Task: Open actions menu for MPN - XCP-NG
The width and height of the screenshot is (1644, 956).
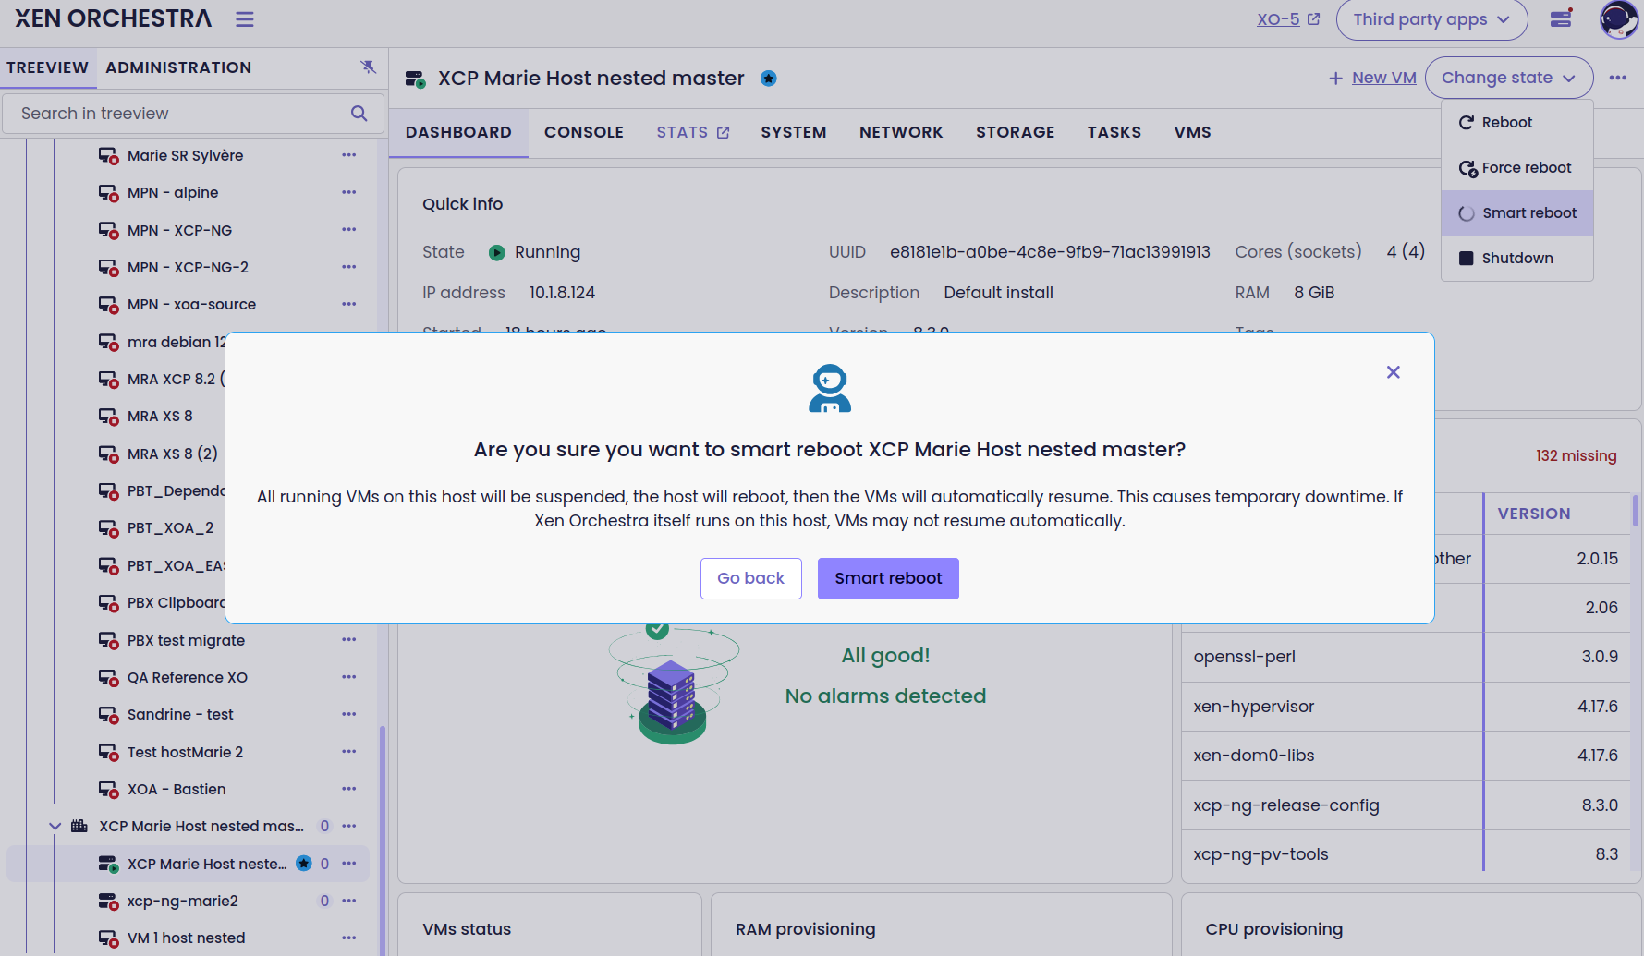Action: coord(348,230)
